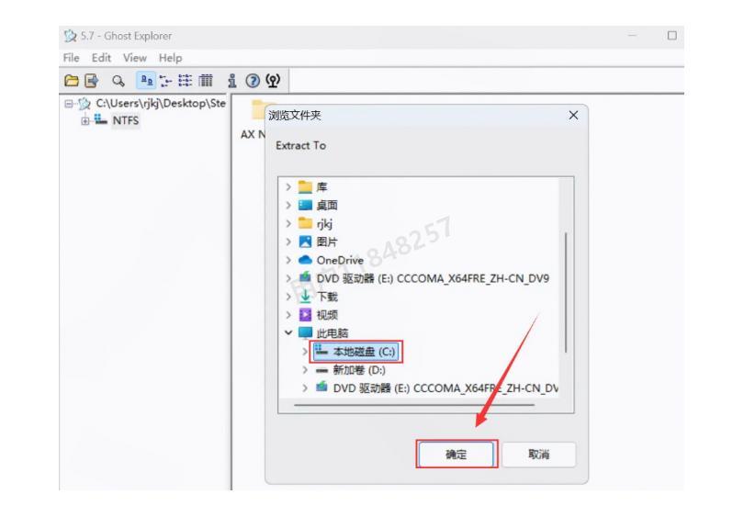Click the blue Help question mark icon

pos(253,81)
